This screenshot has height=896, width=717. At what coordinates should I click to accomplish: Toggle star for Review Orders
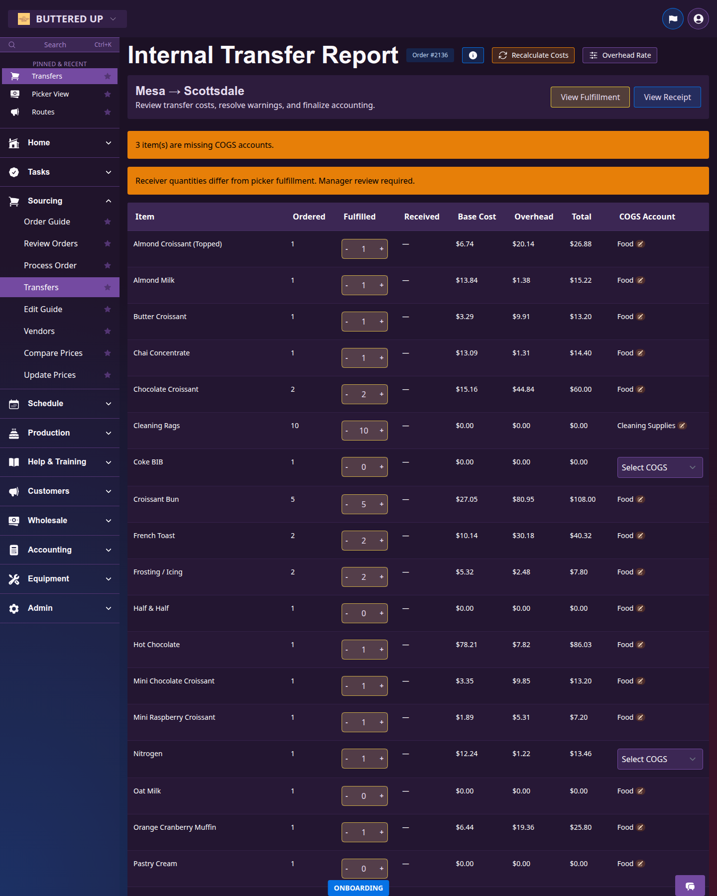coord(108,243)
